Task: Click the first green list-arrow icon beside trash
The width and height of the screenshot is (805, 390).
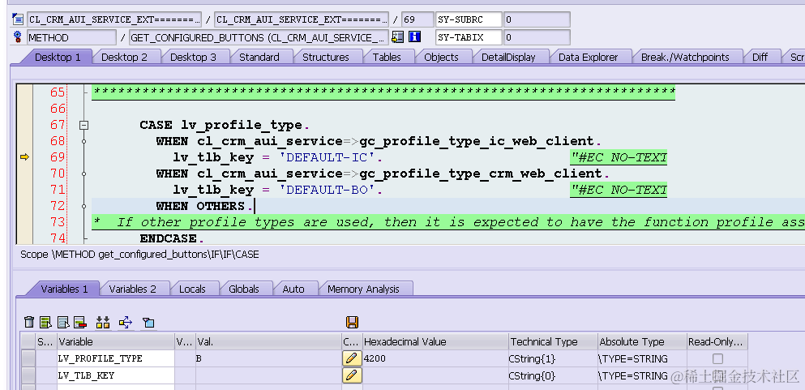Action: [46, 322]
